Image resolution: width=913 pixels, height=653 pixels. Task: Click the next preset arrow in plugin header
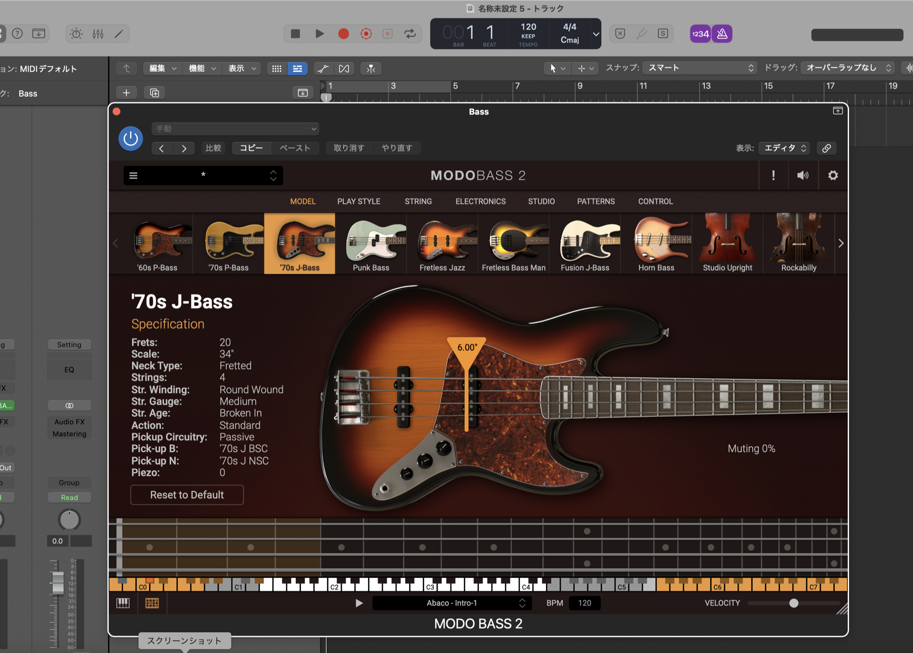pyautogui.click(x=184, y=148)
